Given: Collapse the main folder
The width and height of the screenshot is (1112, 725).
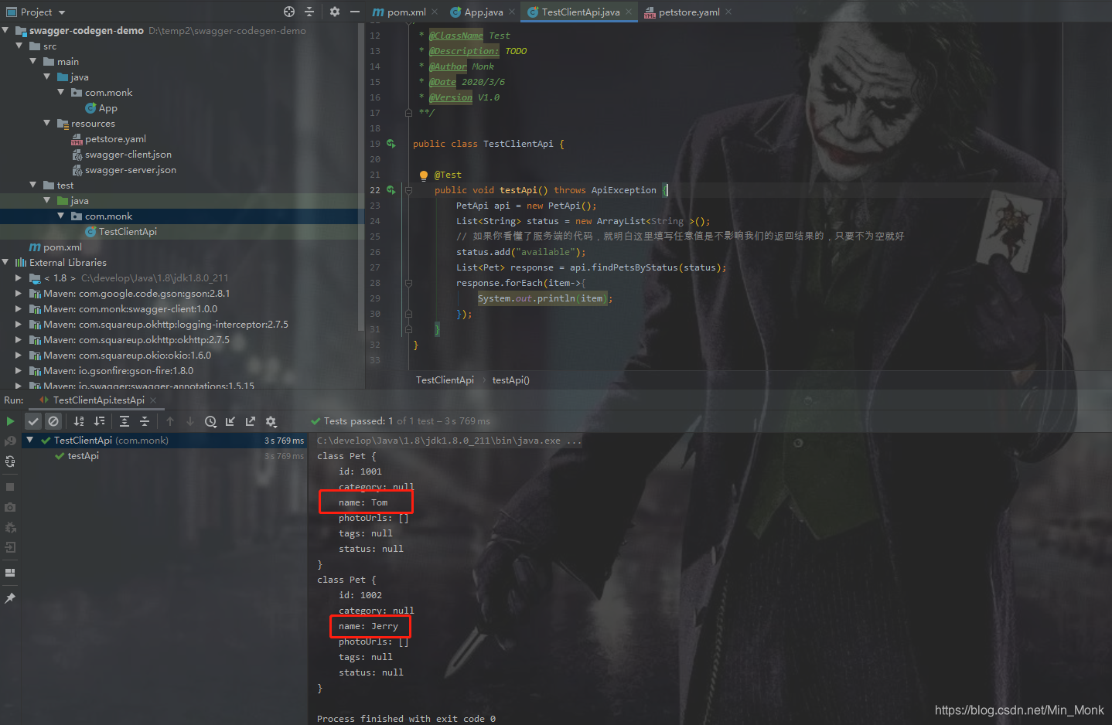Looking at the screenshot, I should pyautogui.click(x=33, y=62).
